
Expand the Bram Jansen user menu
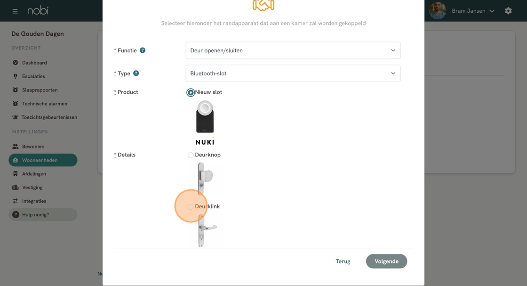[472, 11]
